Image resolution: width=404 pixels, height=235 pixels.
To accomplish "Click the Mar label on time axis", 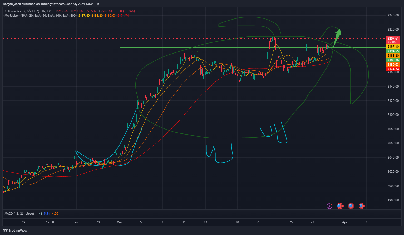I will 119,222.
